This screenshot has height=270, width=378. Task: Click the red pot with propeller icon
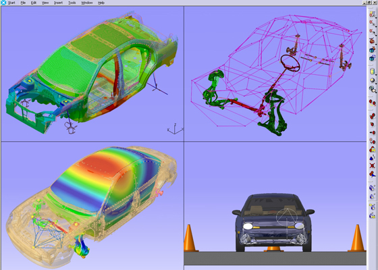[x=372, y=40]
